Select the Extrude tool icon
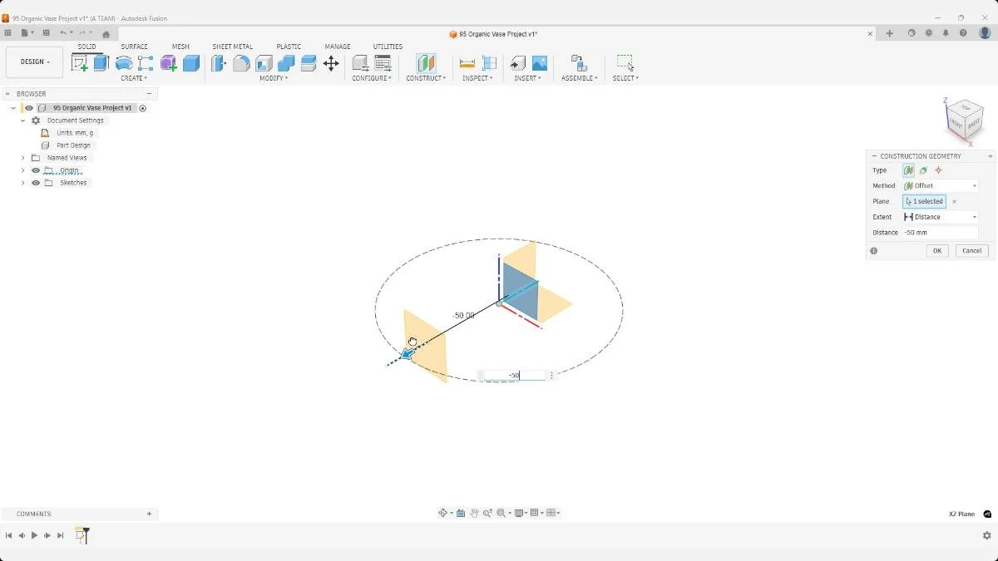 pos(101,63)
